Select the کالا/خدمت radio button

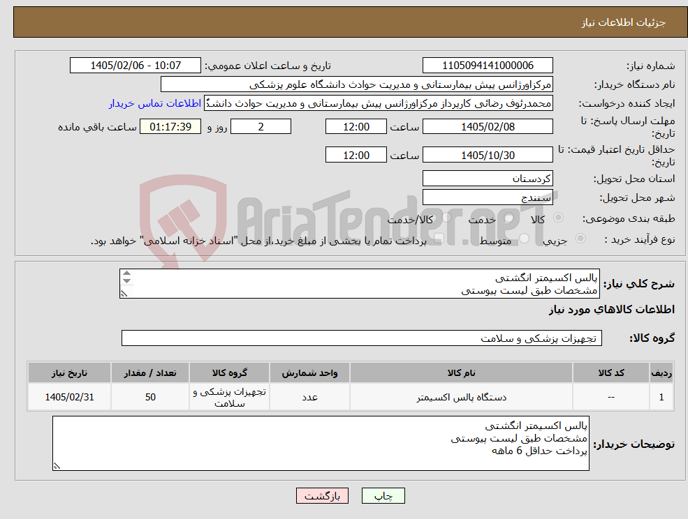446,218
